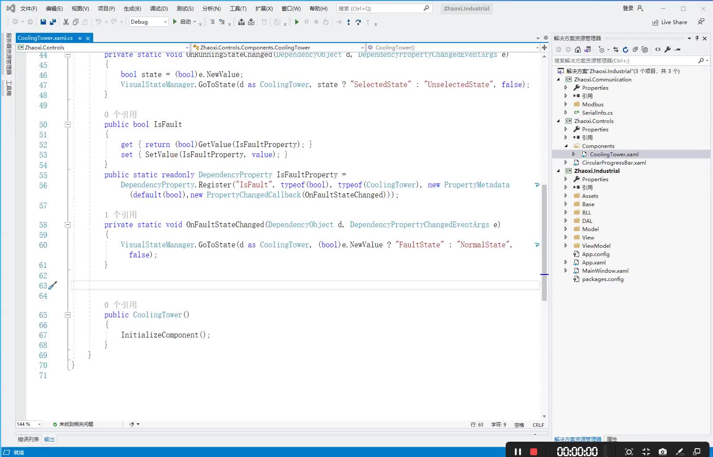
Task: Click the recorder shrink window icon
Action: (x=646, y=451)
